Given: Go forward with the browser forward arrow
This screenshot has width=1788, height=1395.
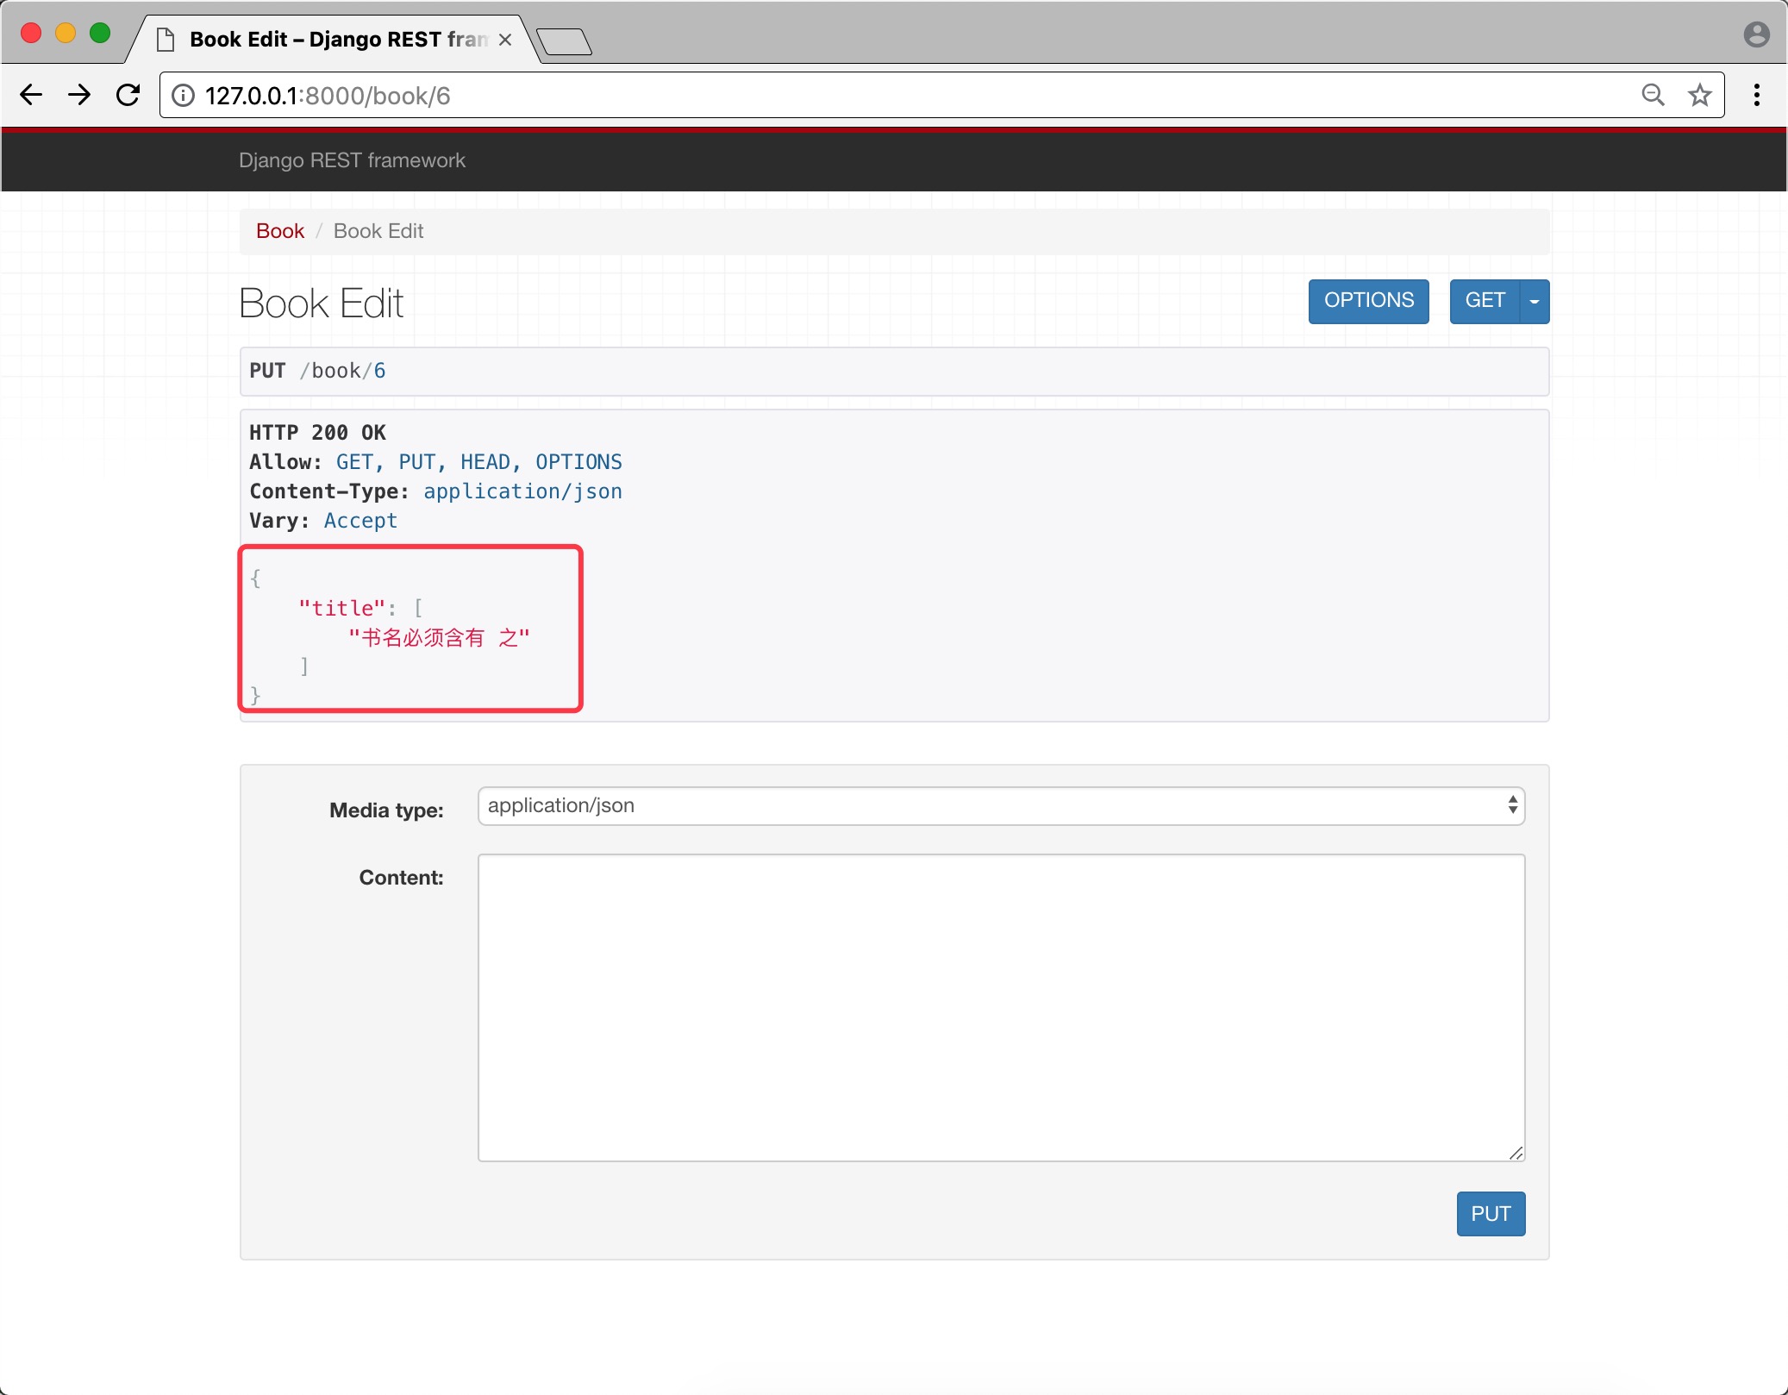Looking at the screenshot, I should tap(79, 95).
